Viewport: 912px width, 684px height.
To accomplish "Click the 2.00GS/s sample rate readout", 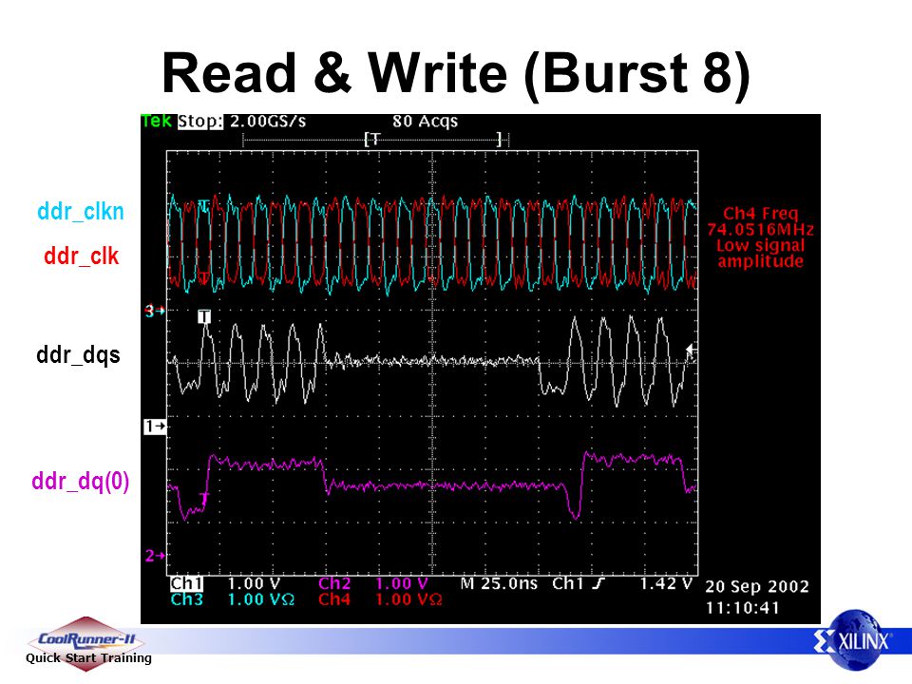I will point(268,121).
